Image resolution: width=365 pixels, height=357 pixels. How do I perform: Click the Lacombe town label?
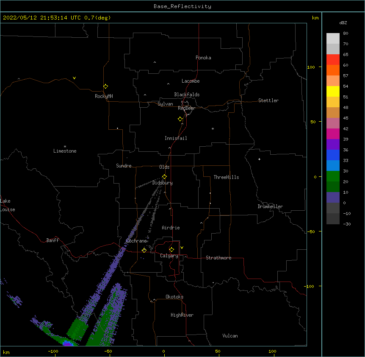191,81
